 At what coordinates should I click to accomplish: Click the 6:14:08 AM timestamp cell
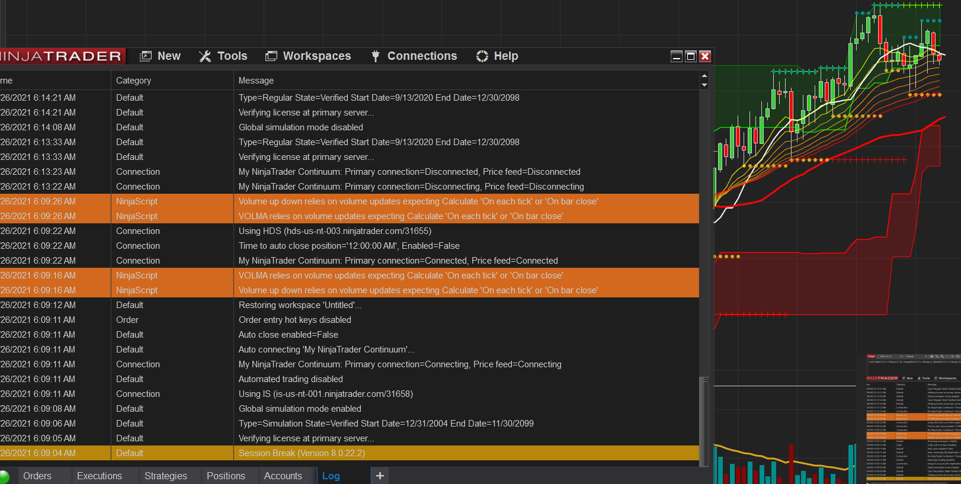[x=38, y=127]
